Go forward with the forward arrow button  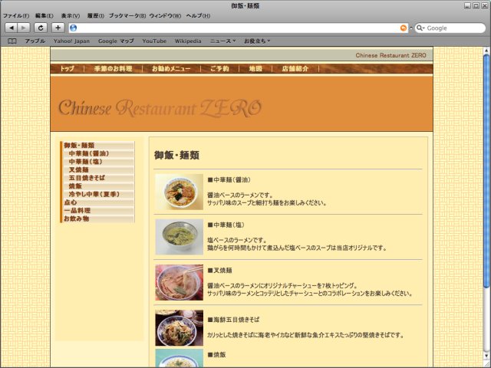[24, 28]
